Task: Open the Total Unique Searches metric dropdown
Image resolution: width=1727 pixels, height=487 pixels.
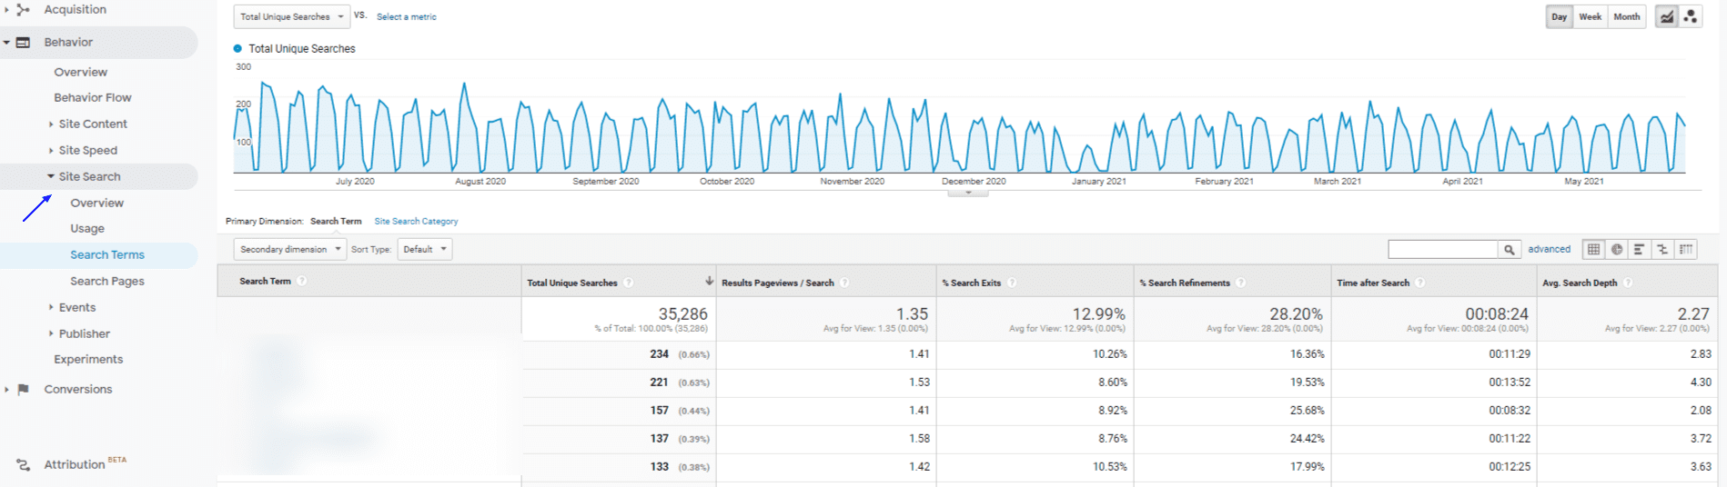Action: (291, 17)
